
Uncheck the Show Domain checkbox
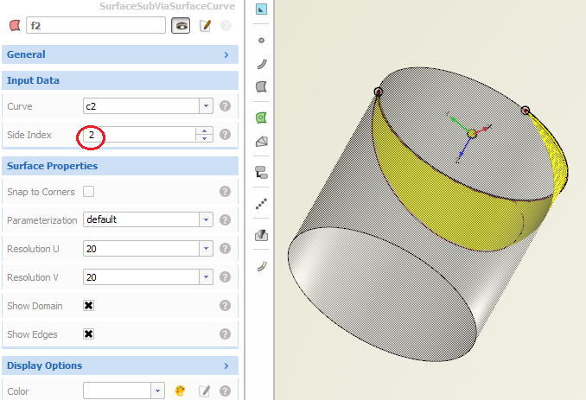click(88, 306)
